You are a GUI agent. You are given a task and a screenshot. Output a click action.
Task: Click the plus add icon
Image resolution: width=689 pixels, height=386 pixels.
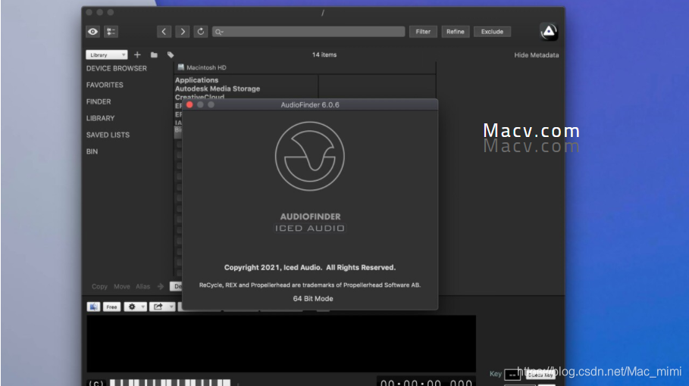137,54
